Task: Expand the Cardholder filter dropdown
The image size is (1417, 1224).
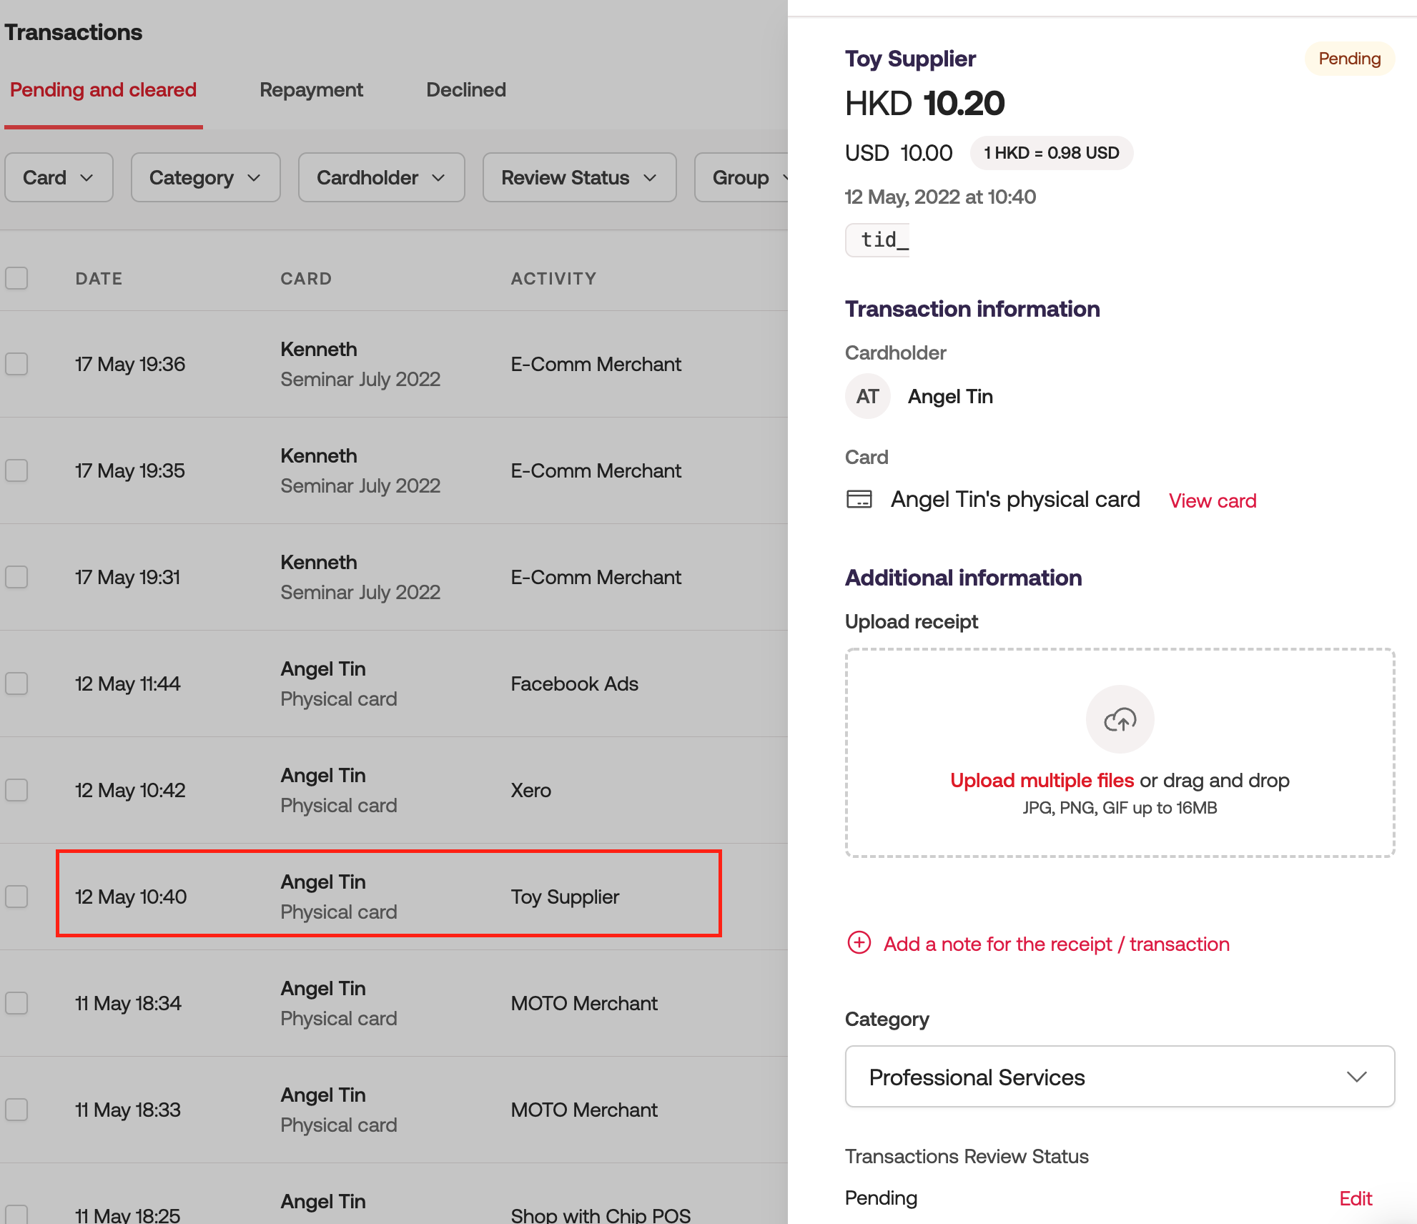Action: pos(381,177)
